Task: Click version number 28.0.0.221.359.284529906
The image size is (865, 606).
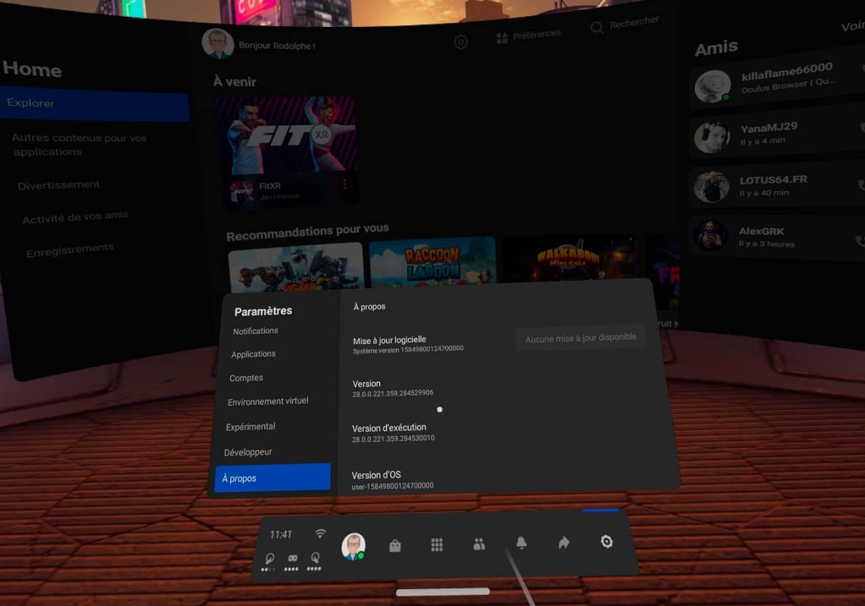Action: (x=393, y=393)
